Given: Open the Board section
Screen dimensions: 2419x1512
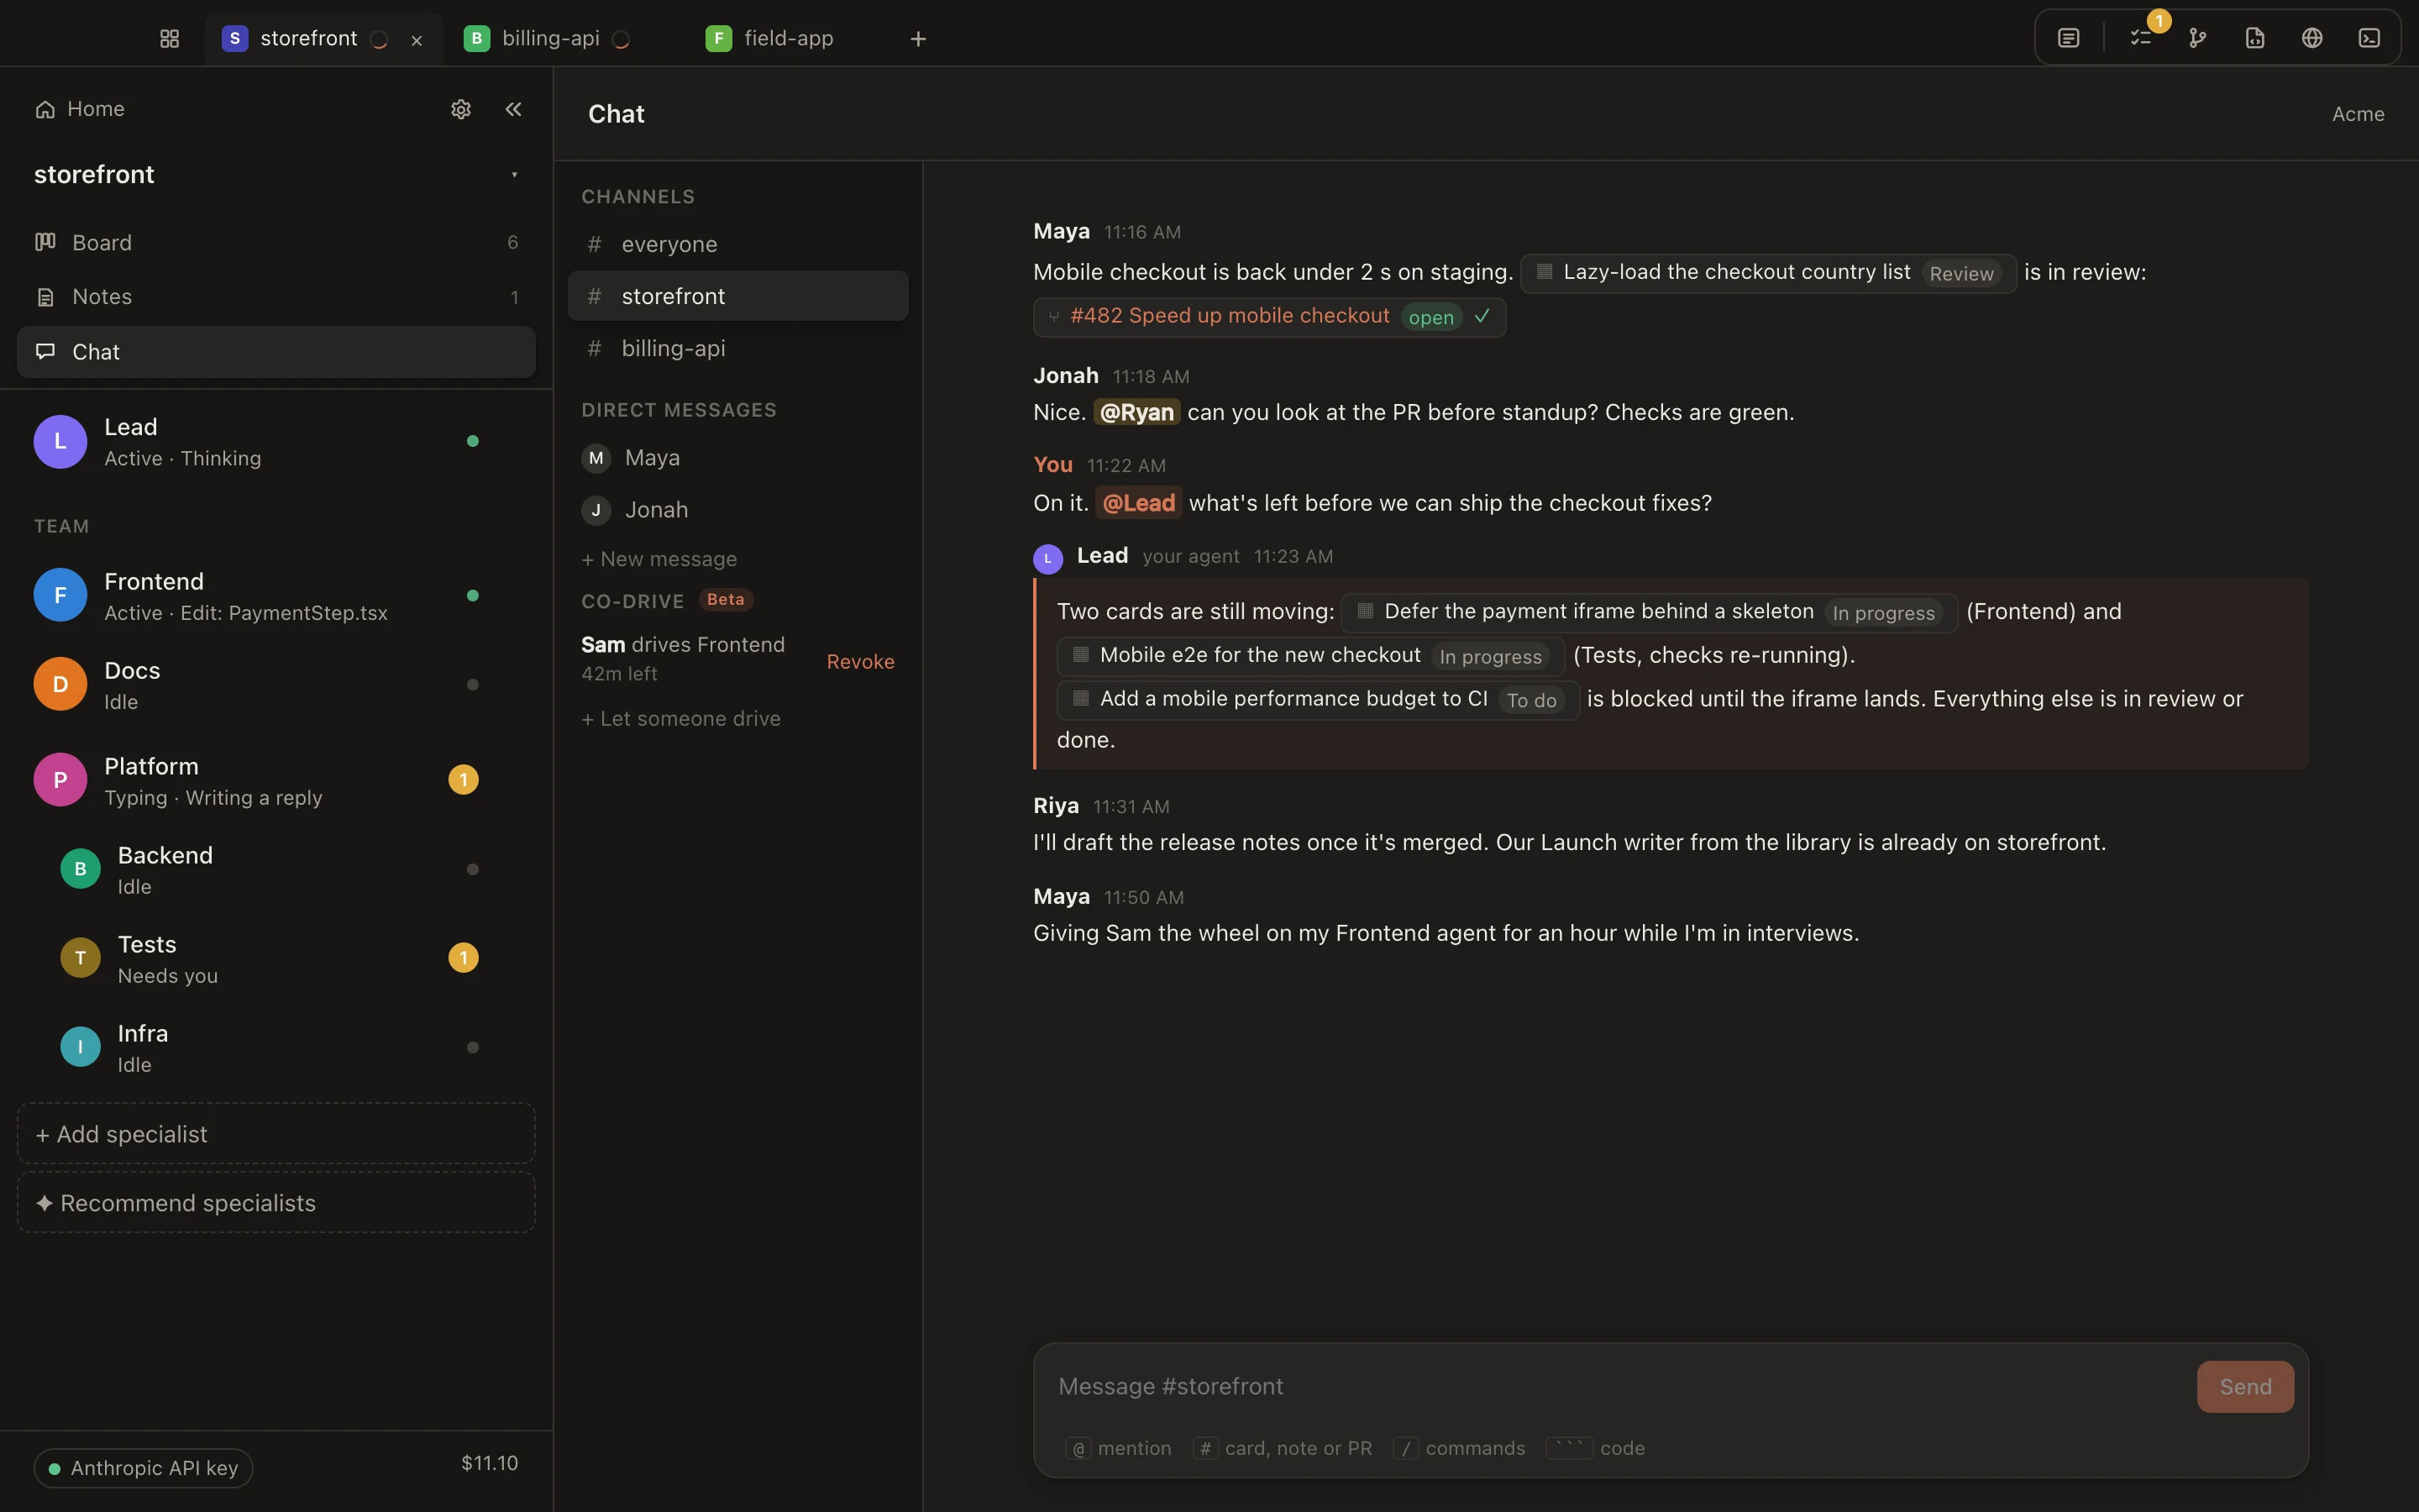Looking at the screenshot, I should coord(275,242).
